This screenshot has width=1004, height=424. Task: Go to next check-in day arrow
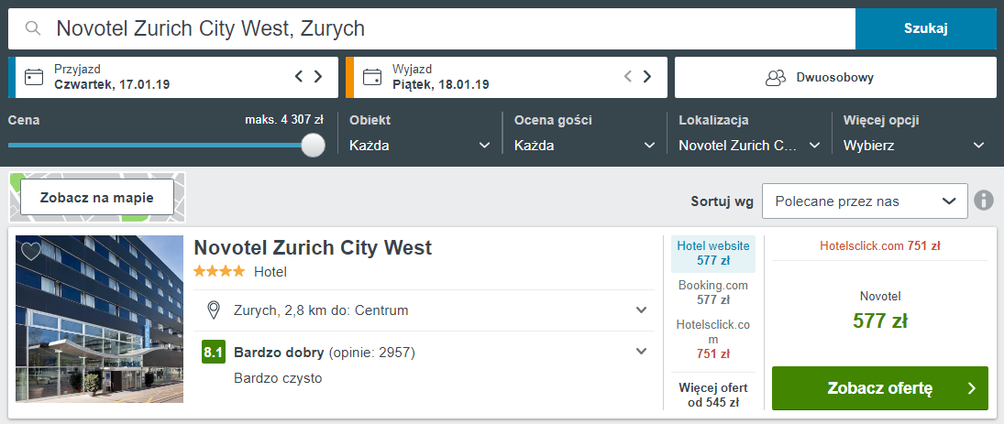317,77
